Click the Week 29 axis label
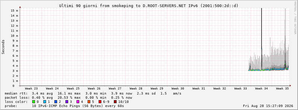Viewport: 298px width, 110px height. pos(157,89)
